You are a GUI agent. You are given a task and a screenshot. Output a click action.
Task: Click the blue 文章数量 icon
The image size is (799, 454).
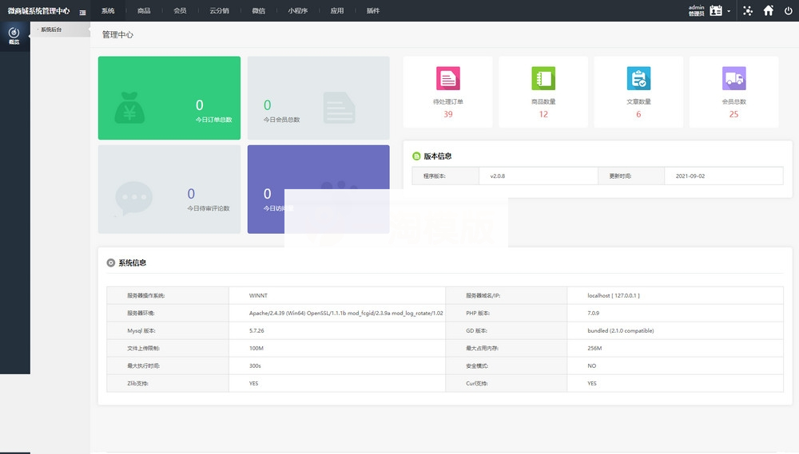click(x=638, y=78)
